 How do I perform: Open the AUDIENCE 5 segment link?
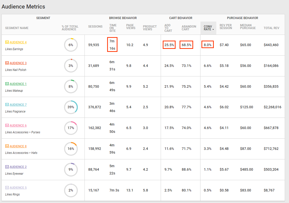tap(18, 187)
